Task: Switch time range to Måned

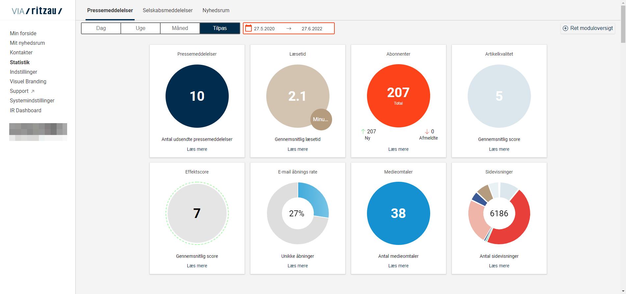Action: [x=180, y=28]
